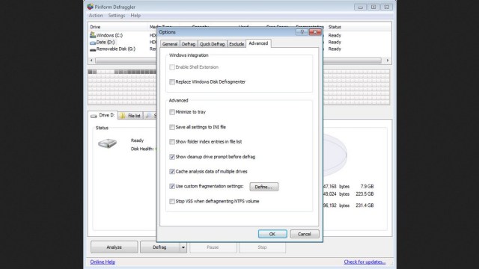Click the drive list scroll right arrow
The width and height of the screenshot is (479, 269).
click(x=388, y=61)
